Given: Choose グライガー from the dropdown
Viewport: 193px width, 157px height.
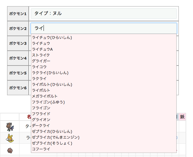Looking at the screenshot, I should [x=104, y=61].
